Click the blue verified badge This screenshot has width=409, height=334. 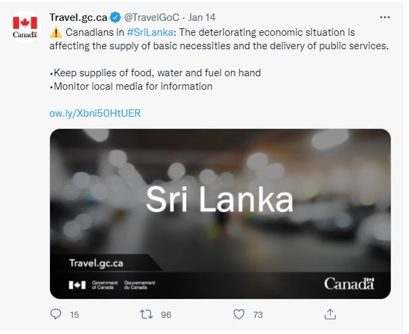[x=116, y=18]
